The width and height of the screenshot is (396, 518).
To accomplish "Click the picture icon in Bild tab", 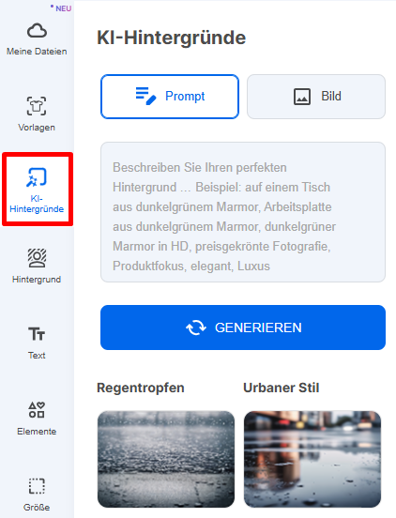I will point(302,97).
